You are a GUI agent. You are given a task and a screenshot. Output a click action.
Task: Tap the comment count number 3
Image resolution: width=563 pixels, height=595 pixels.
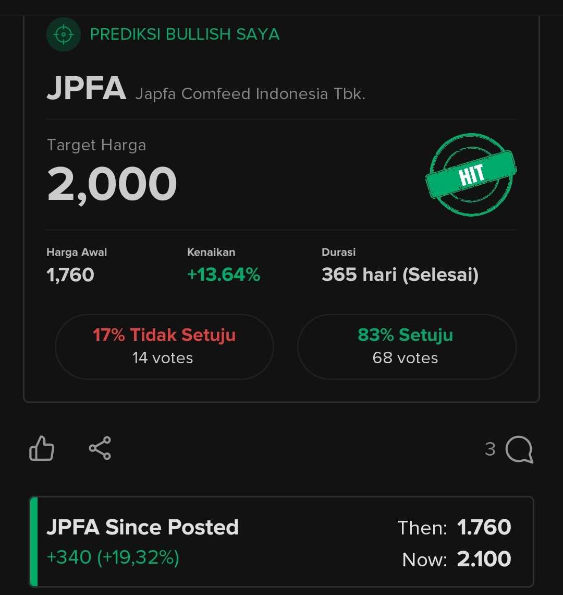click(x=490, y=449)
